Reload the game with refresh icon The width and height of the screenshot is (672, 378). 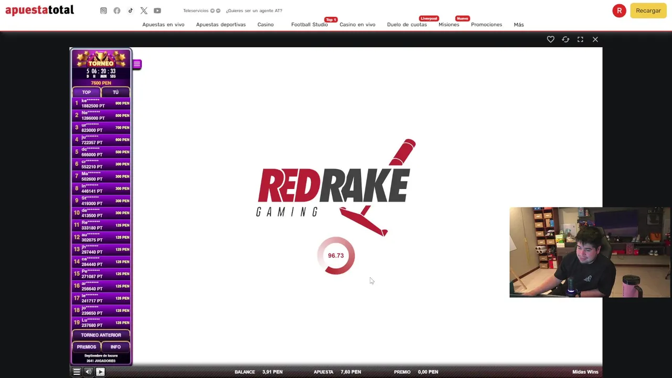coord(565,39)
